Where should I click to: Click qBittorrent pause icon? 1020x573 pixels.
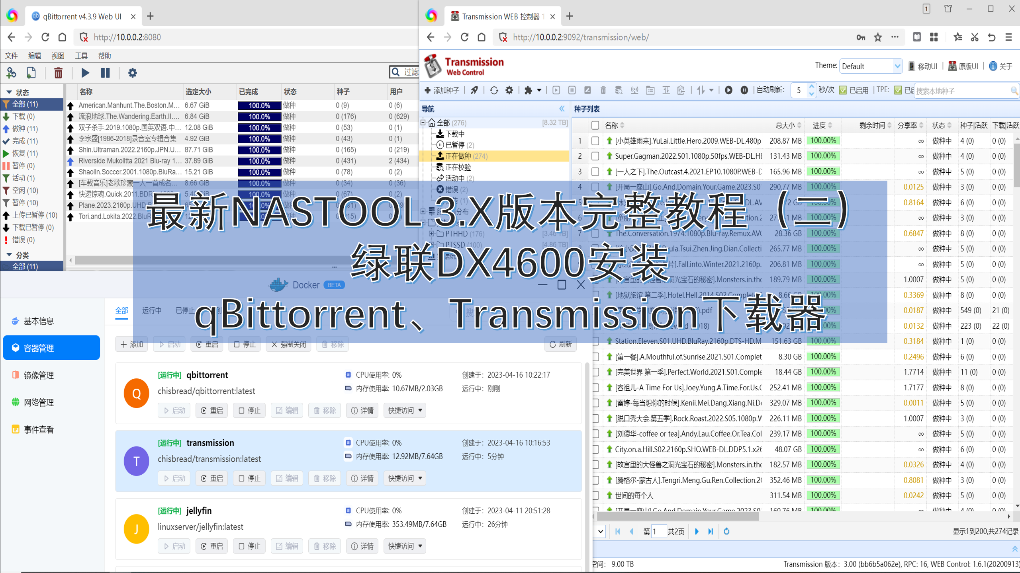(x=105, y=73)
